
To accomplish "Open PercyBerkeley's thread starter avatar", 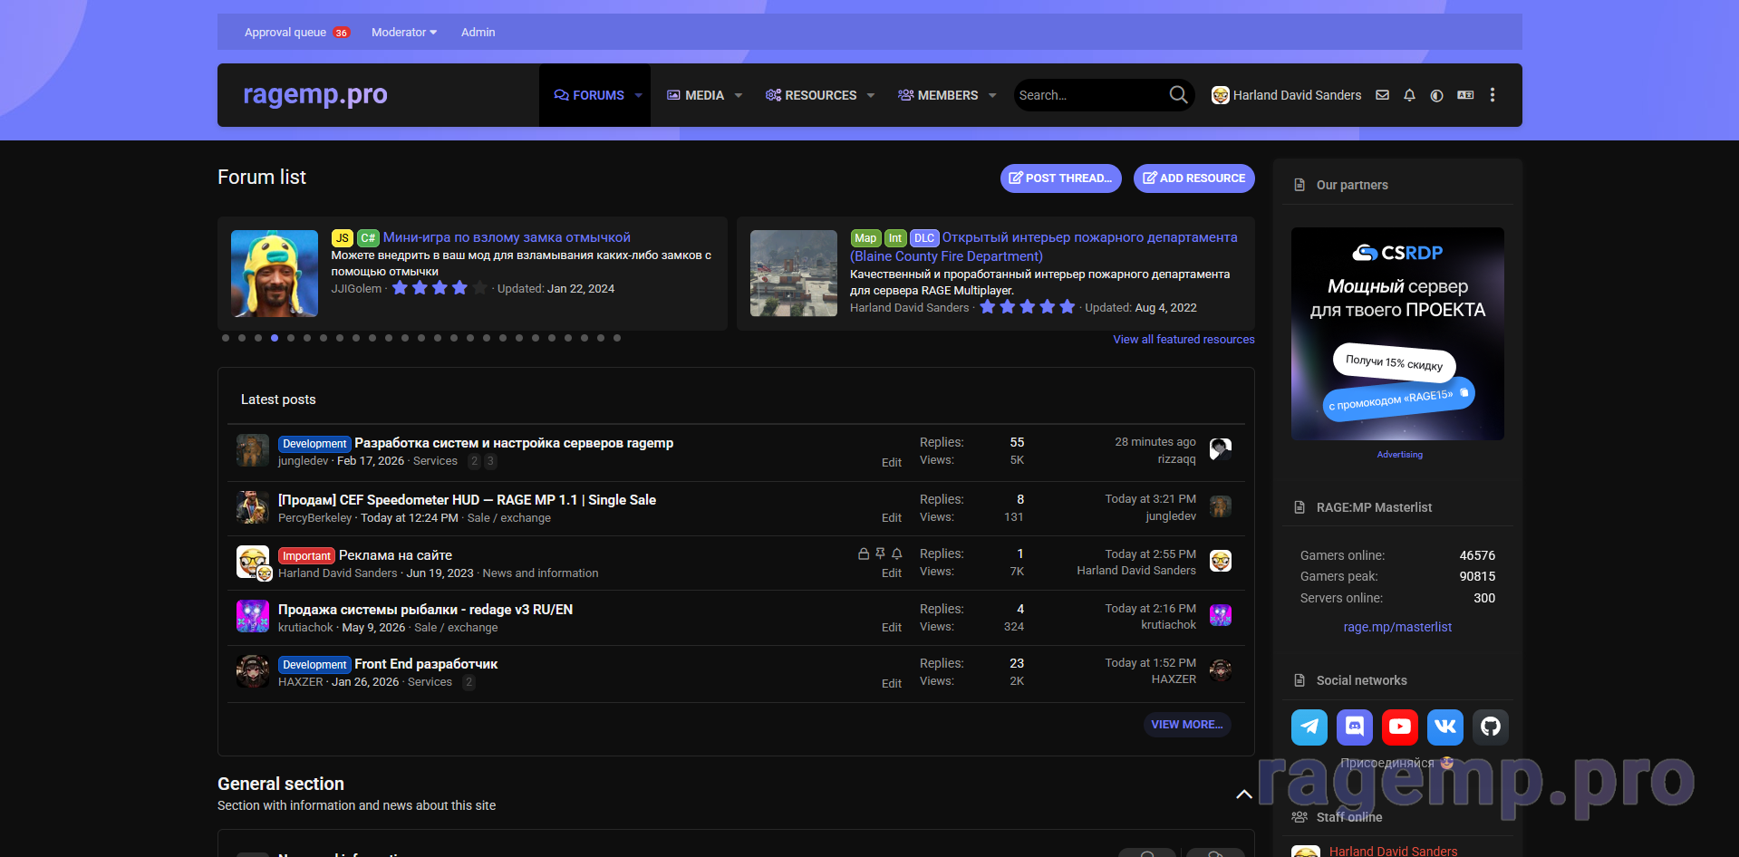I will (x=253, y=507).
